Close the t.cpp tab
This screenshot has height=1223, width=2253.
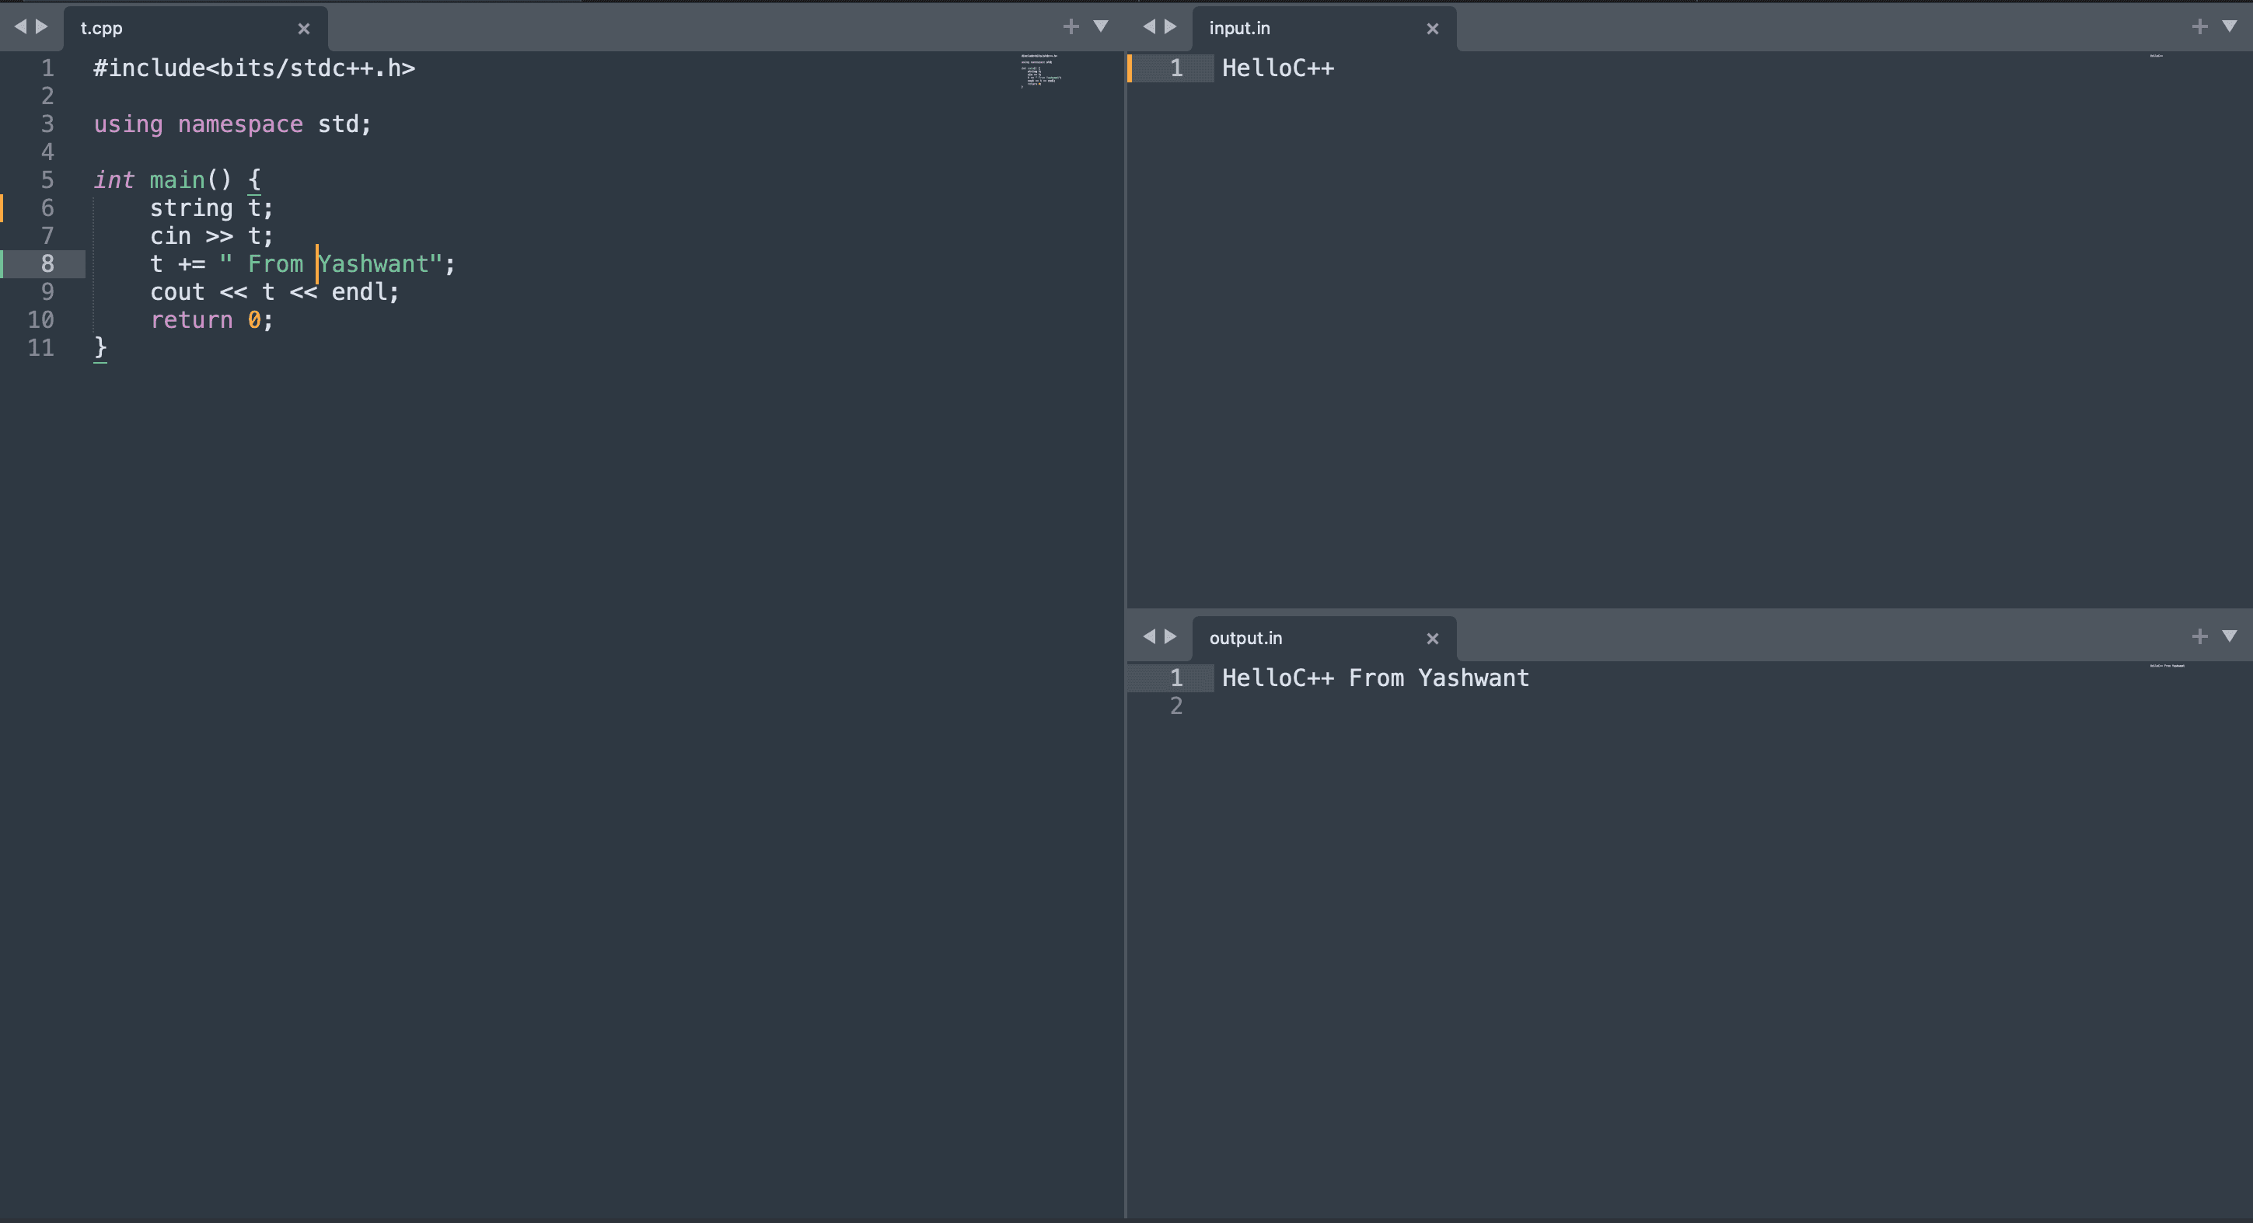coord(303,29)
